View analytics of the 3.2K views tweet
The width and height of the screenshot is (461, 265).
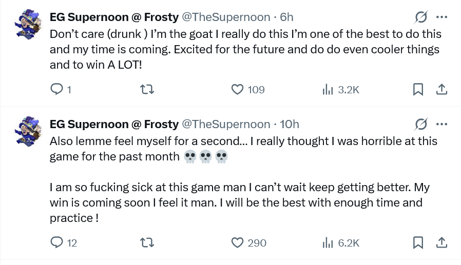click(x=328, y=90)
